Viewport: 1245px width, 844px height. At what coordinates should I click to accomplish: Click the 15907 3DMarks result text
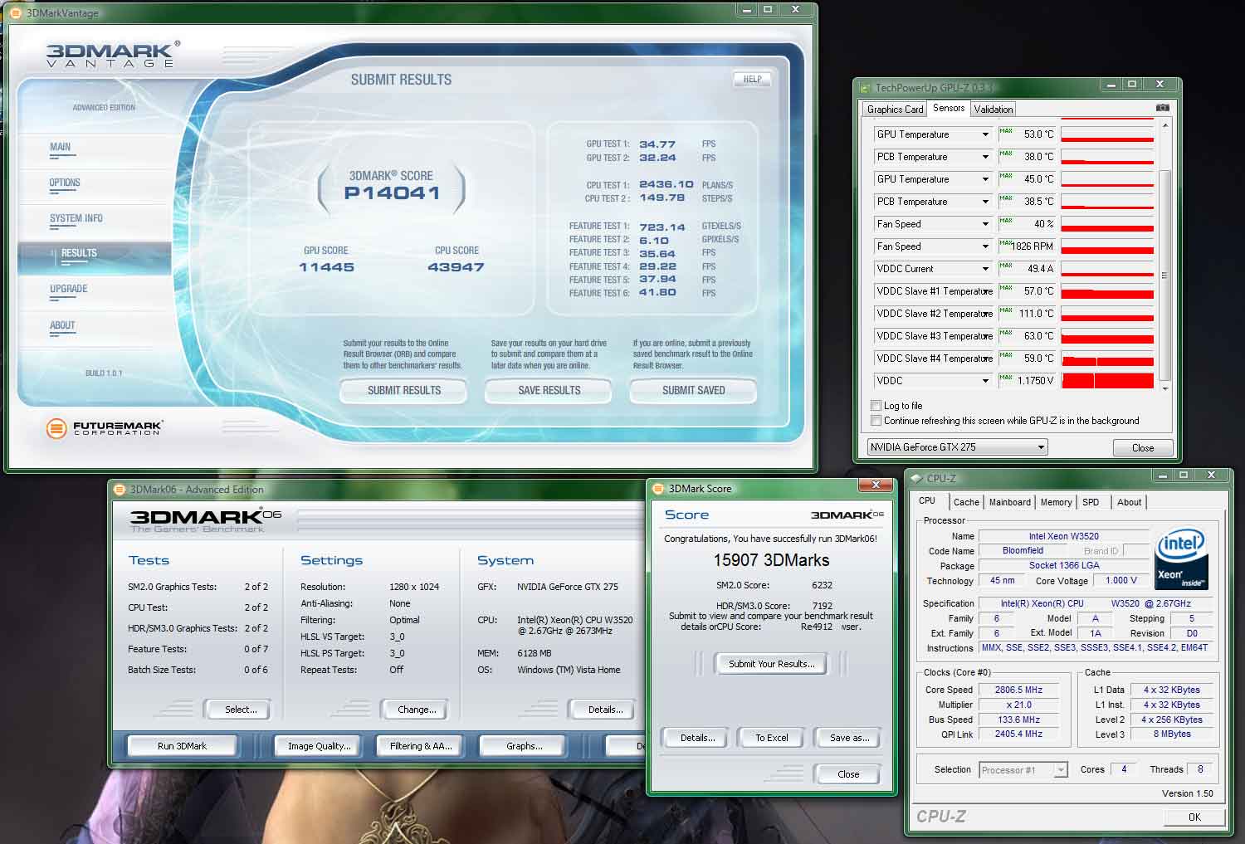pyautogui.click(x=771, y=561)
